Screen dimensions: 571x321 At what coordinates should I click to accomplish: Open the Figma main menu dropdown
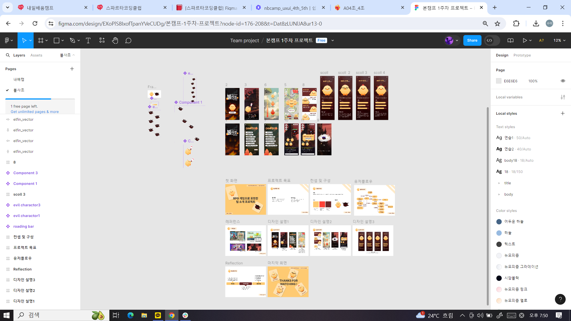[x=9, y=40]
